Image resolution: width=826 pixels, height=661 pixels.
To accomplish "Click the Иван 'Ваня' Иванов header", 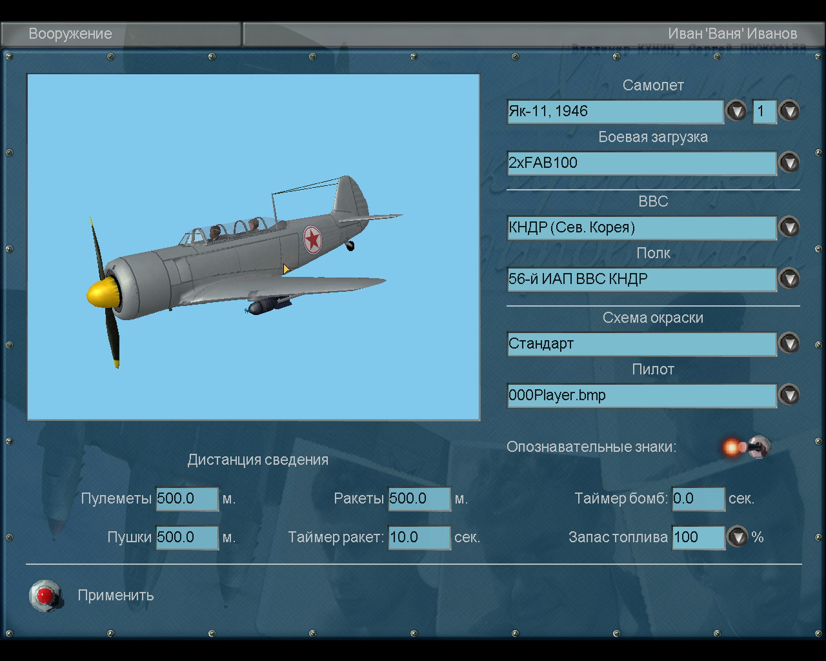I will (x=732, y=34).
